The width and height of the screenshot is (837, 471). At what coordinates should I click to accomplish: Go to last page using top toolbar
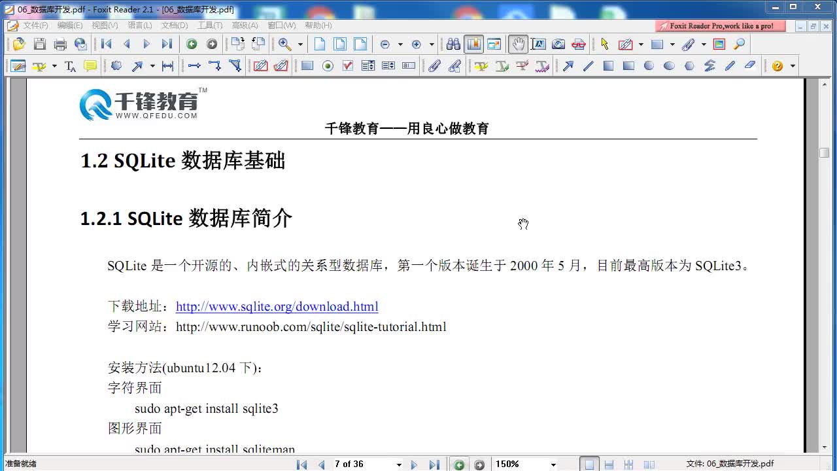click(167, 44)
